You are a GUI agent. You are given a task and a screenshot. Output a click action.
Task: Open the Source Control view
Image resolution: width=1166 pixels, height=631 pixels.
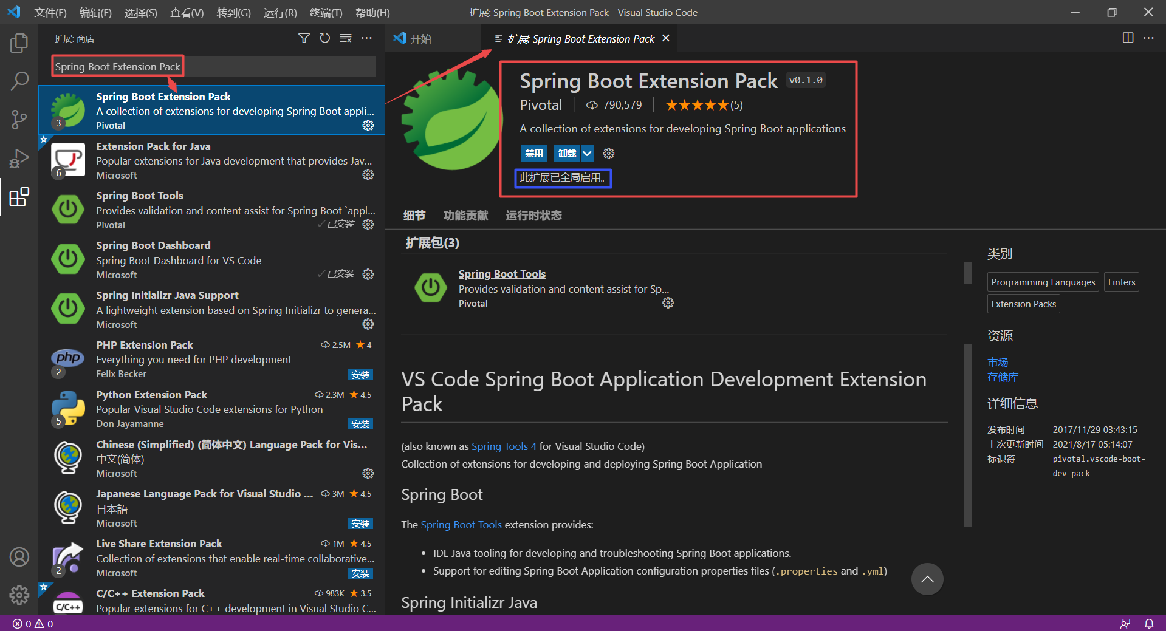(x=19, y=120)
